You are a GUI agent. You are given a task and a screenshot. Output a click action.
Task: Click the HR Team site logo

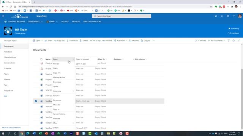[x=8, y=31]
